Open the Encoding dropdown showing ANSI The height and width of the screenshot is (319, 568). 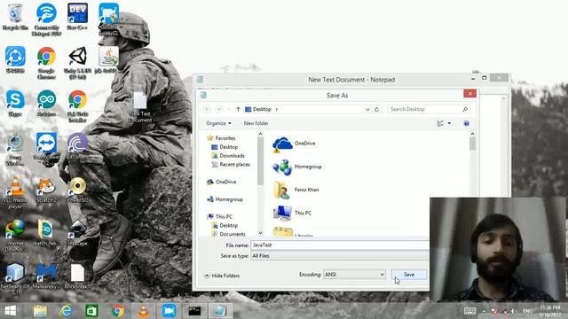click(354, 275)
